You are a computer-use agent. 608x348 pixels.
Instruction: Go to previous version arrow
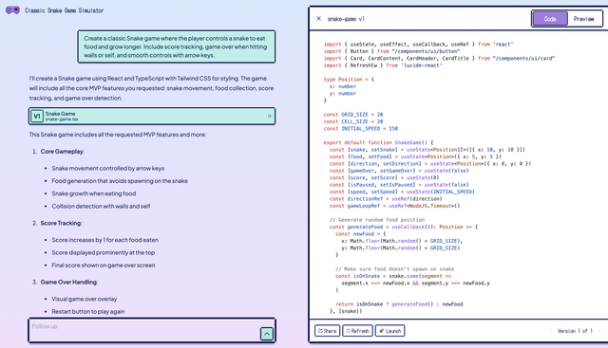[551, 331]
